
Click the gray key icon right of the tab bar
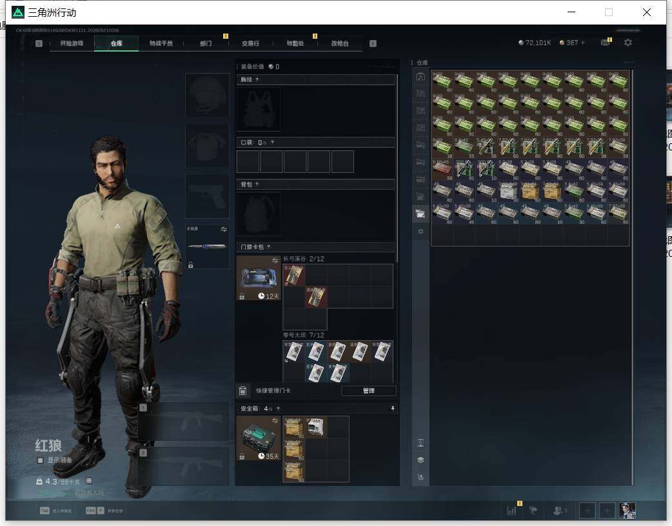coord(373,43)
